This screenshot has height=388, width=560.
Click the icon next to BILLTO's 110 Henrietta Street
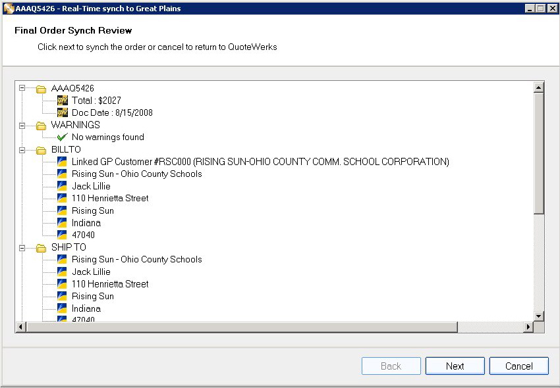[62, 199]
